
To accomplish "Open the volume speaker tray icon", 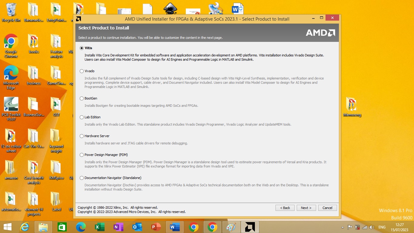I will pos(372,227).
